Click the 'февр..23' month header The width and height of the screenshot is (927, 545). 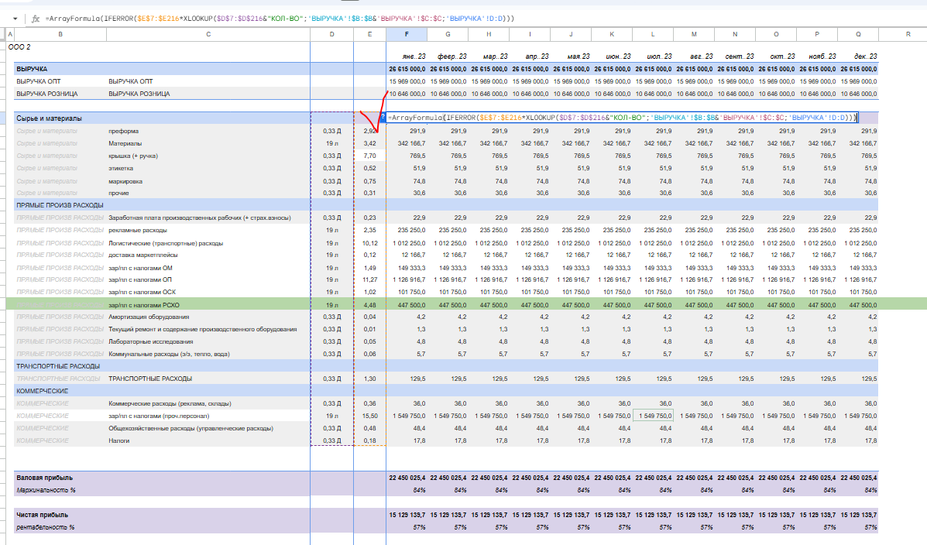tap(452, 57)
